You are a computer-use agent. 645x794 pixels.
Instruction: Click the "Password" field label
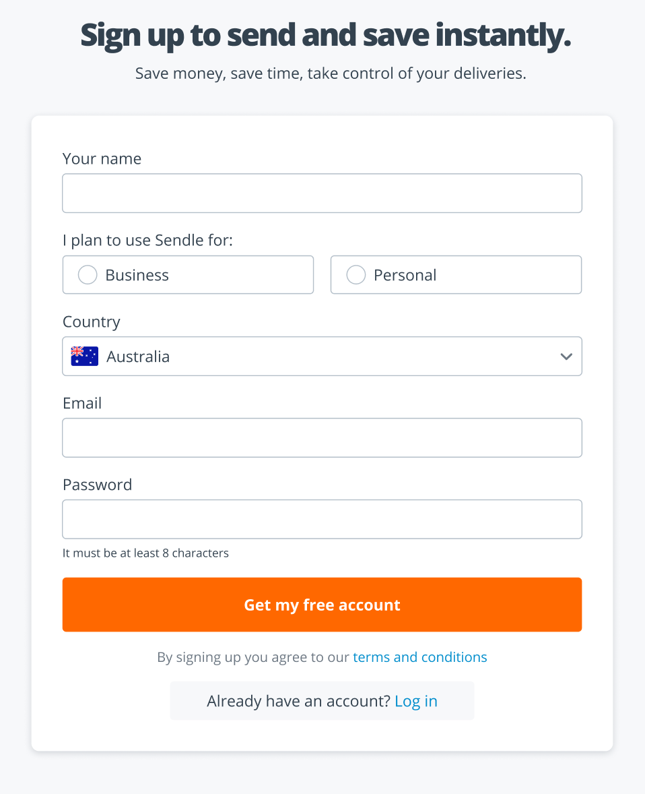(97, 485)
